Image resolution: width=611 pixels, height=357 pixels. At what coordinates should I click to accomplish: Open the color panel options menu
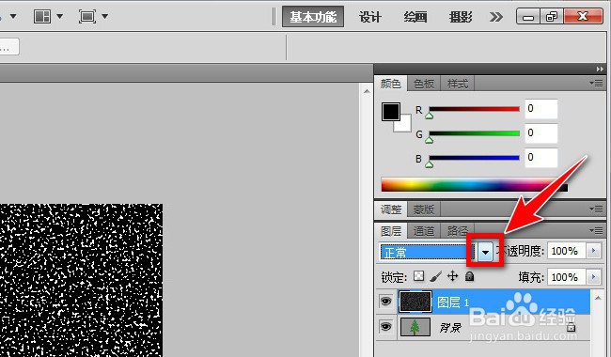[x=597, y=83]
